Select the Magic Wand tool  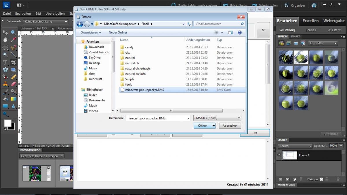click(5, 55)
